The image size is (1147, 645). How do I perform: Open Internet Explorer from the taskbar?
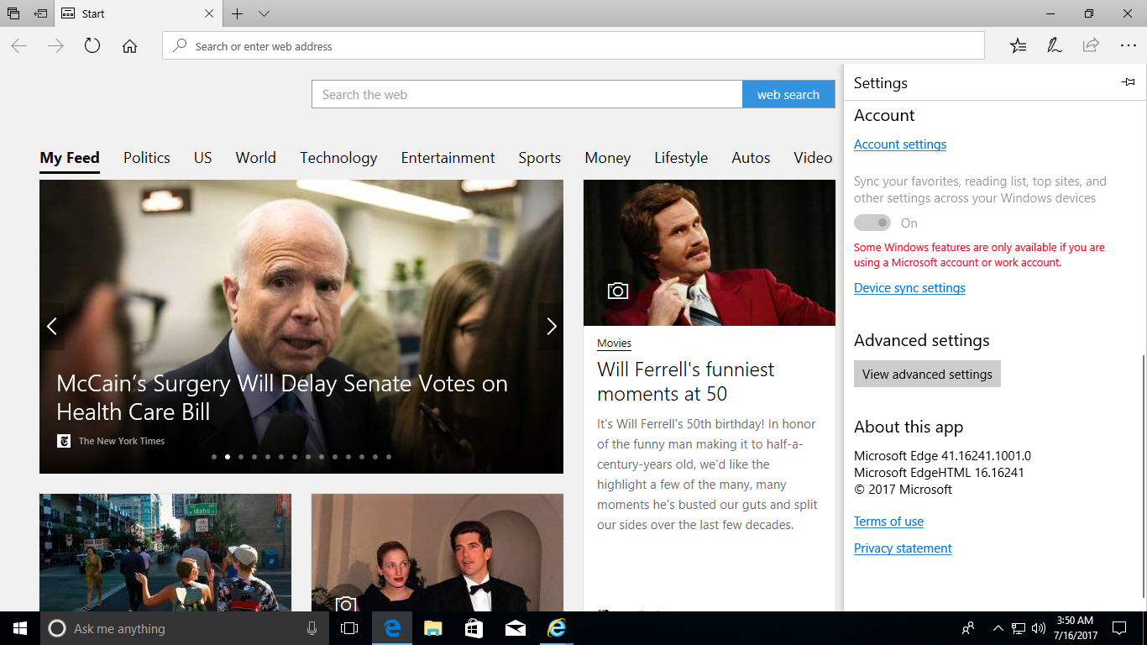pyautogui.click(x=556, y=628)
